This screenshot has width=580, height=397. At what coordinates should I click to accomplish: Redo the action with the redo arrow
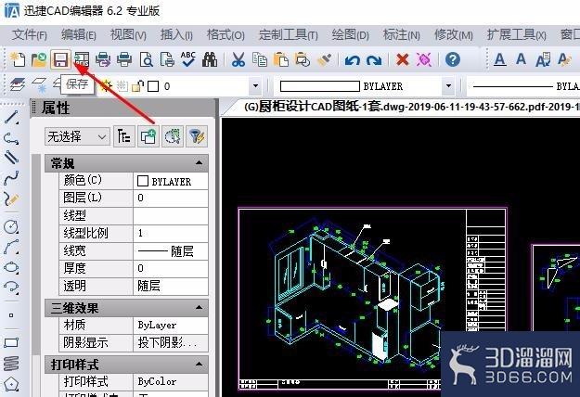374,59
